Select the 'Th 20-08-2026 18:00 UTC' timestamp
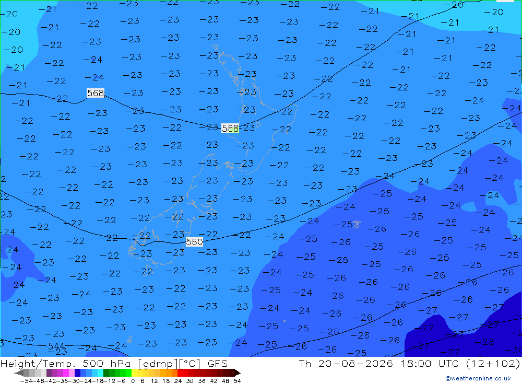The image size is (522, 383). pos(379,363)
